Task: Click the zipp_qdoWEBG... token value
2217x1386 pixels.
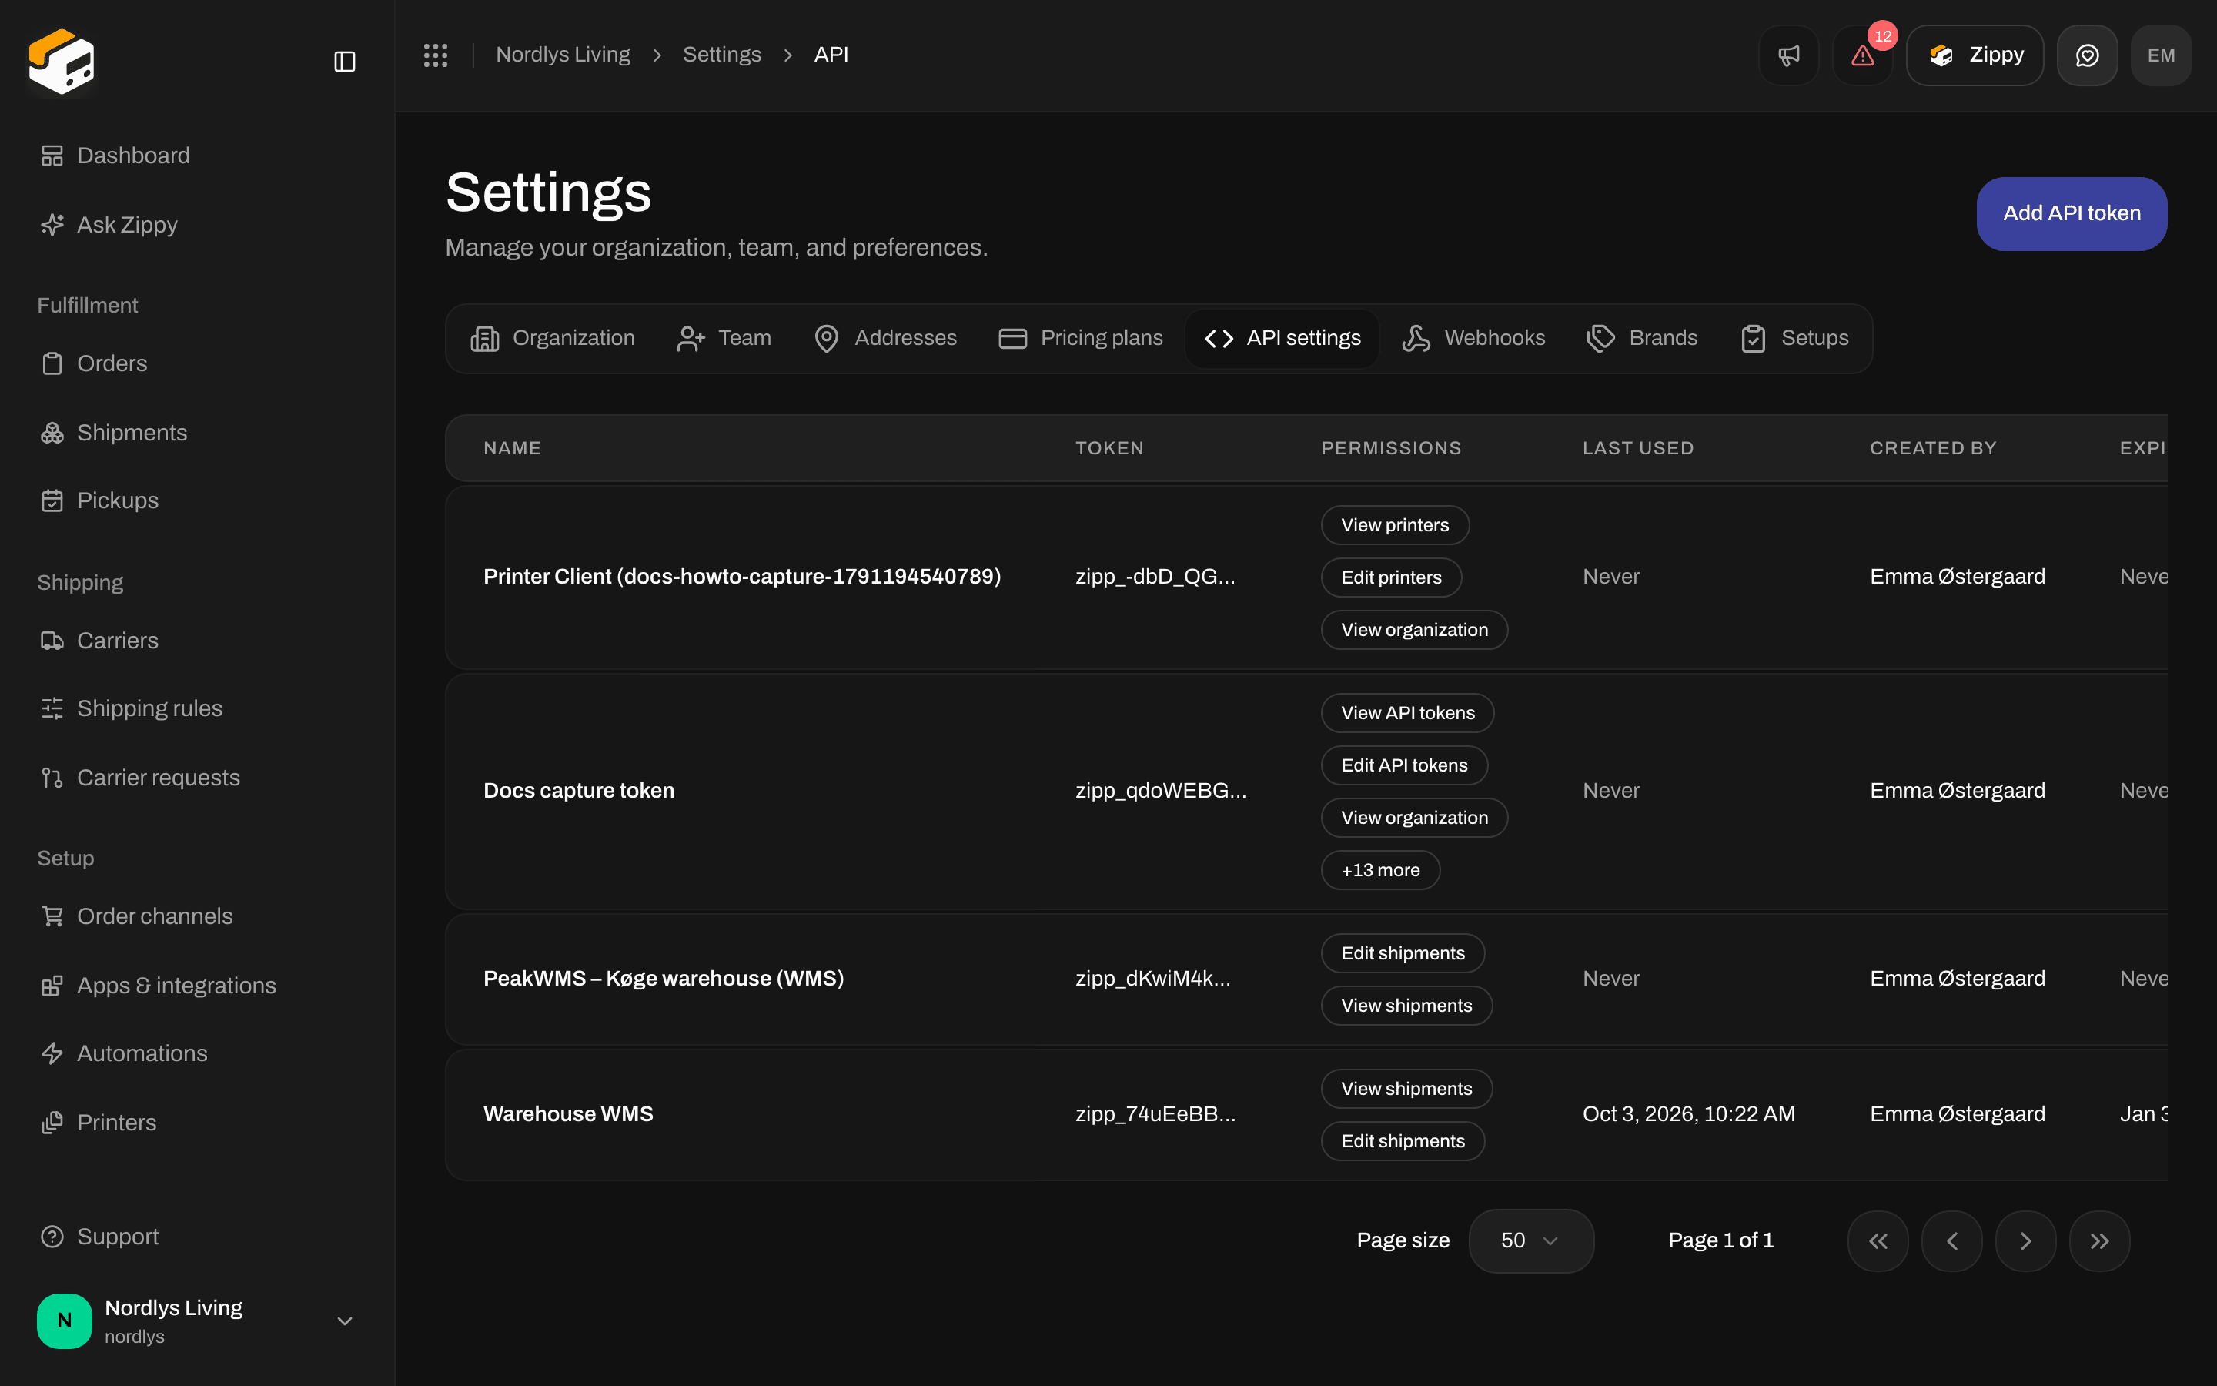Action: (x=1161, y=791)
